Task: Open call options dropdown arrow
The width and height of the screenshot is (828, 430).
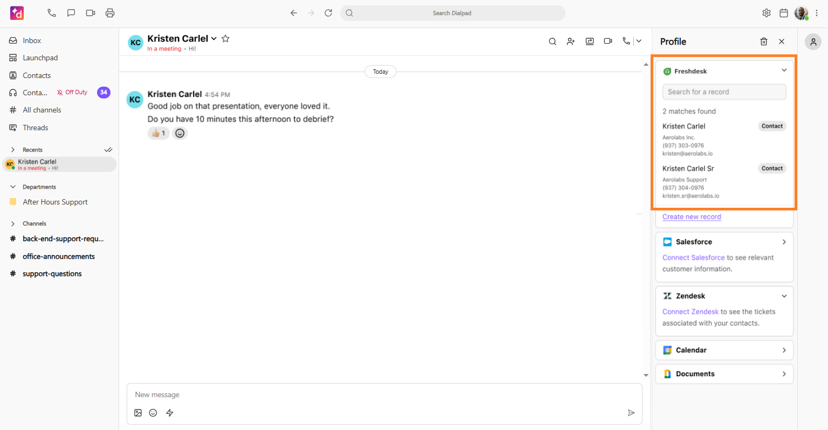Action: point(639,41)
